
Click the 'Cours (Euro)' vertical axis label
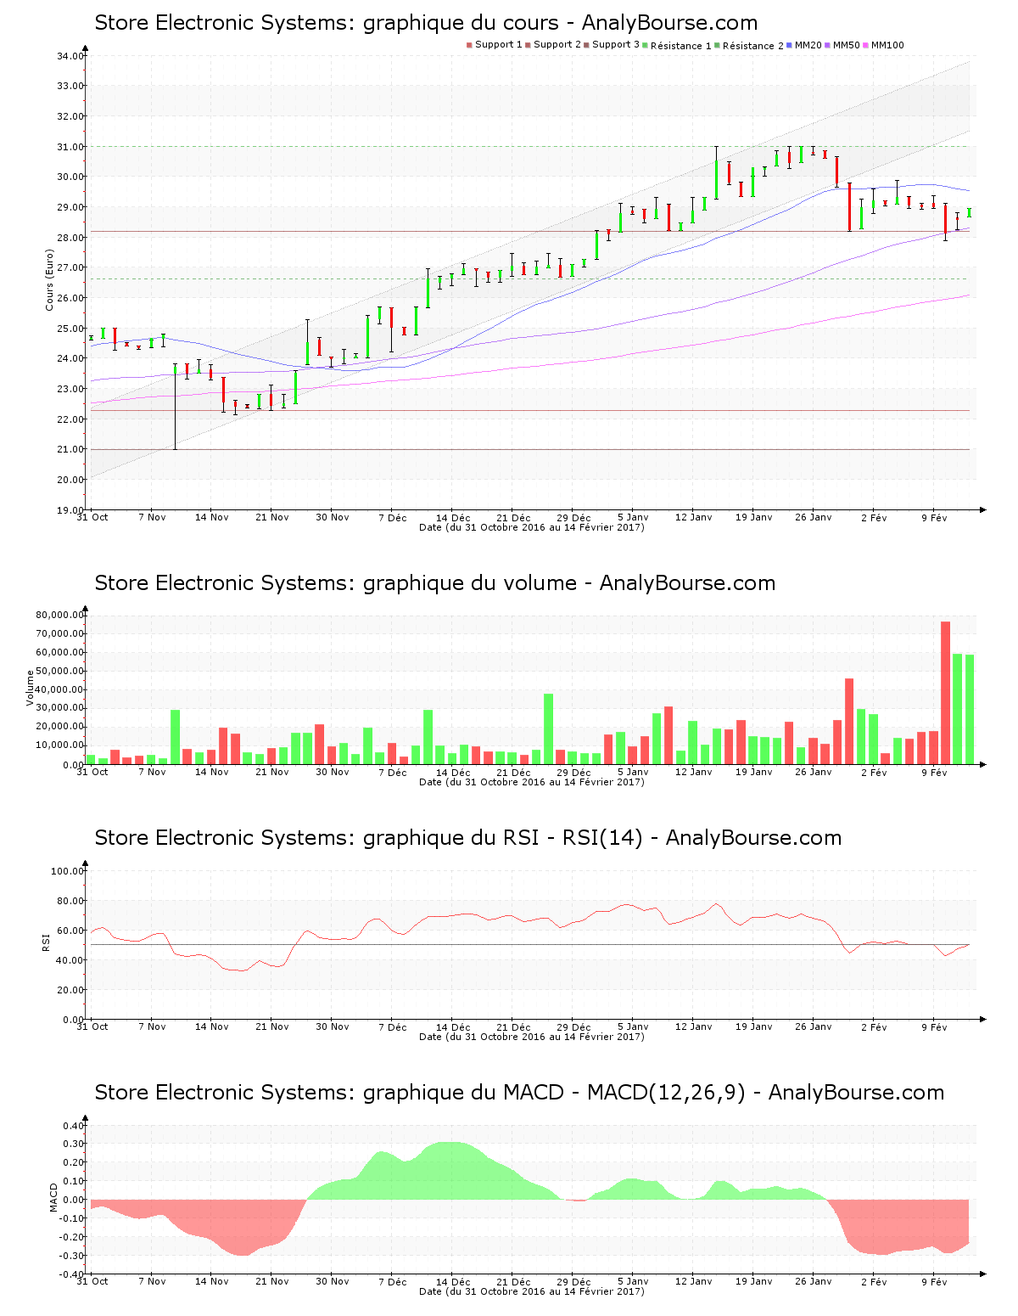[x=49, y=279]
